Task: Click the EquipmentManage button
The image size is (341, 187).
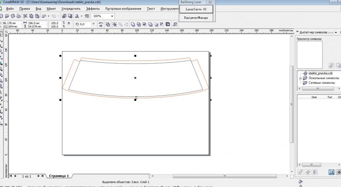Action: [x=196, y=18]
